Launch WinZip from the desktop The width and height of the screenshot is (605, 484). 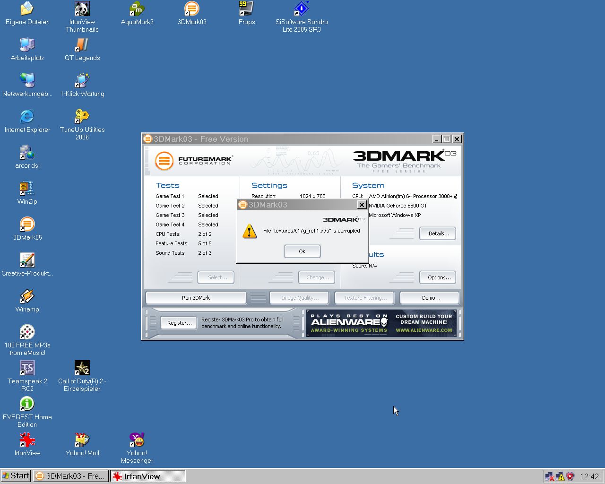click(x=27, y=193)
